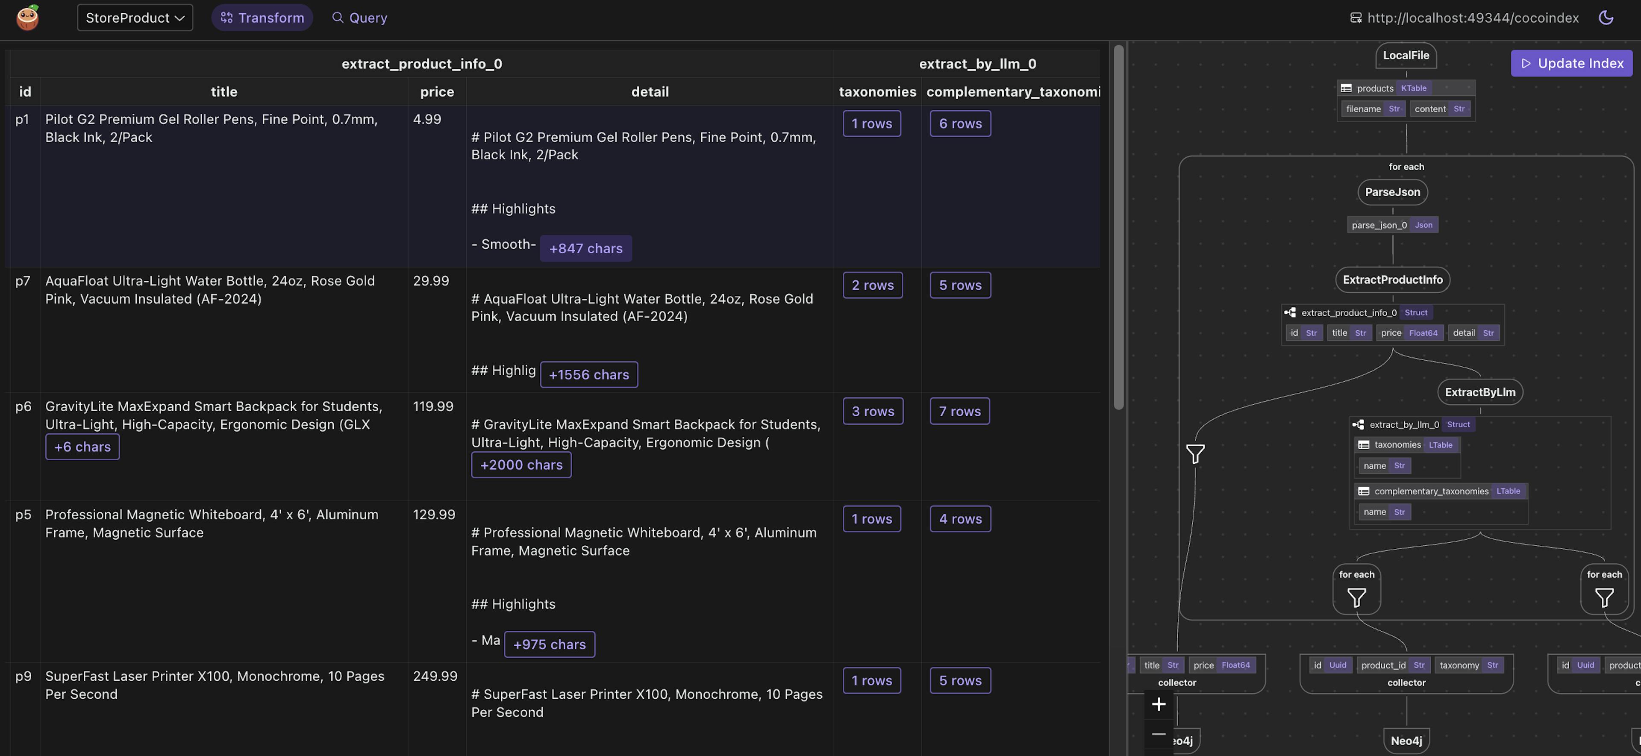This screenshot has width=1641, height=756.
Task: Click taxonomies LTable table icon in graph
Action: [x=1364, y=445]
